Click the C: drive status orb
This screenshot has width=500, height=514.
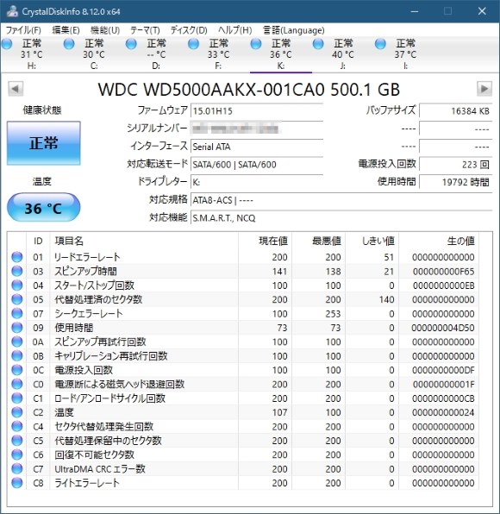coord(69,44)
